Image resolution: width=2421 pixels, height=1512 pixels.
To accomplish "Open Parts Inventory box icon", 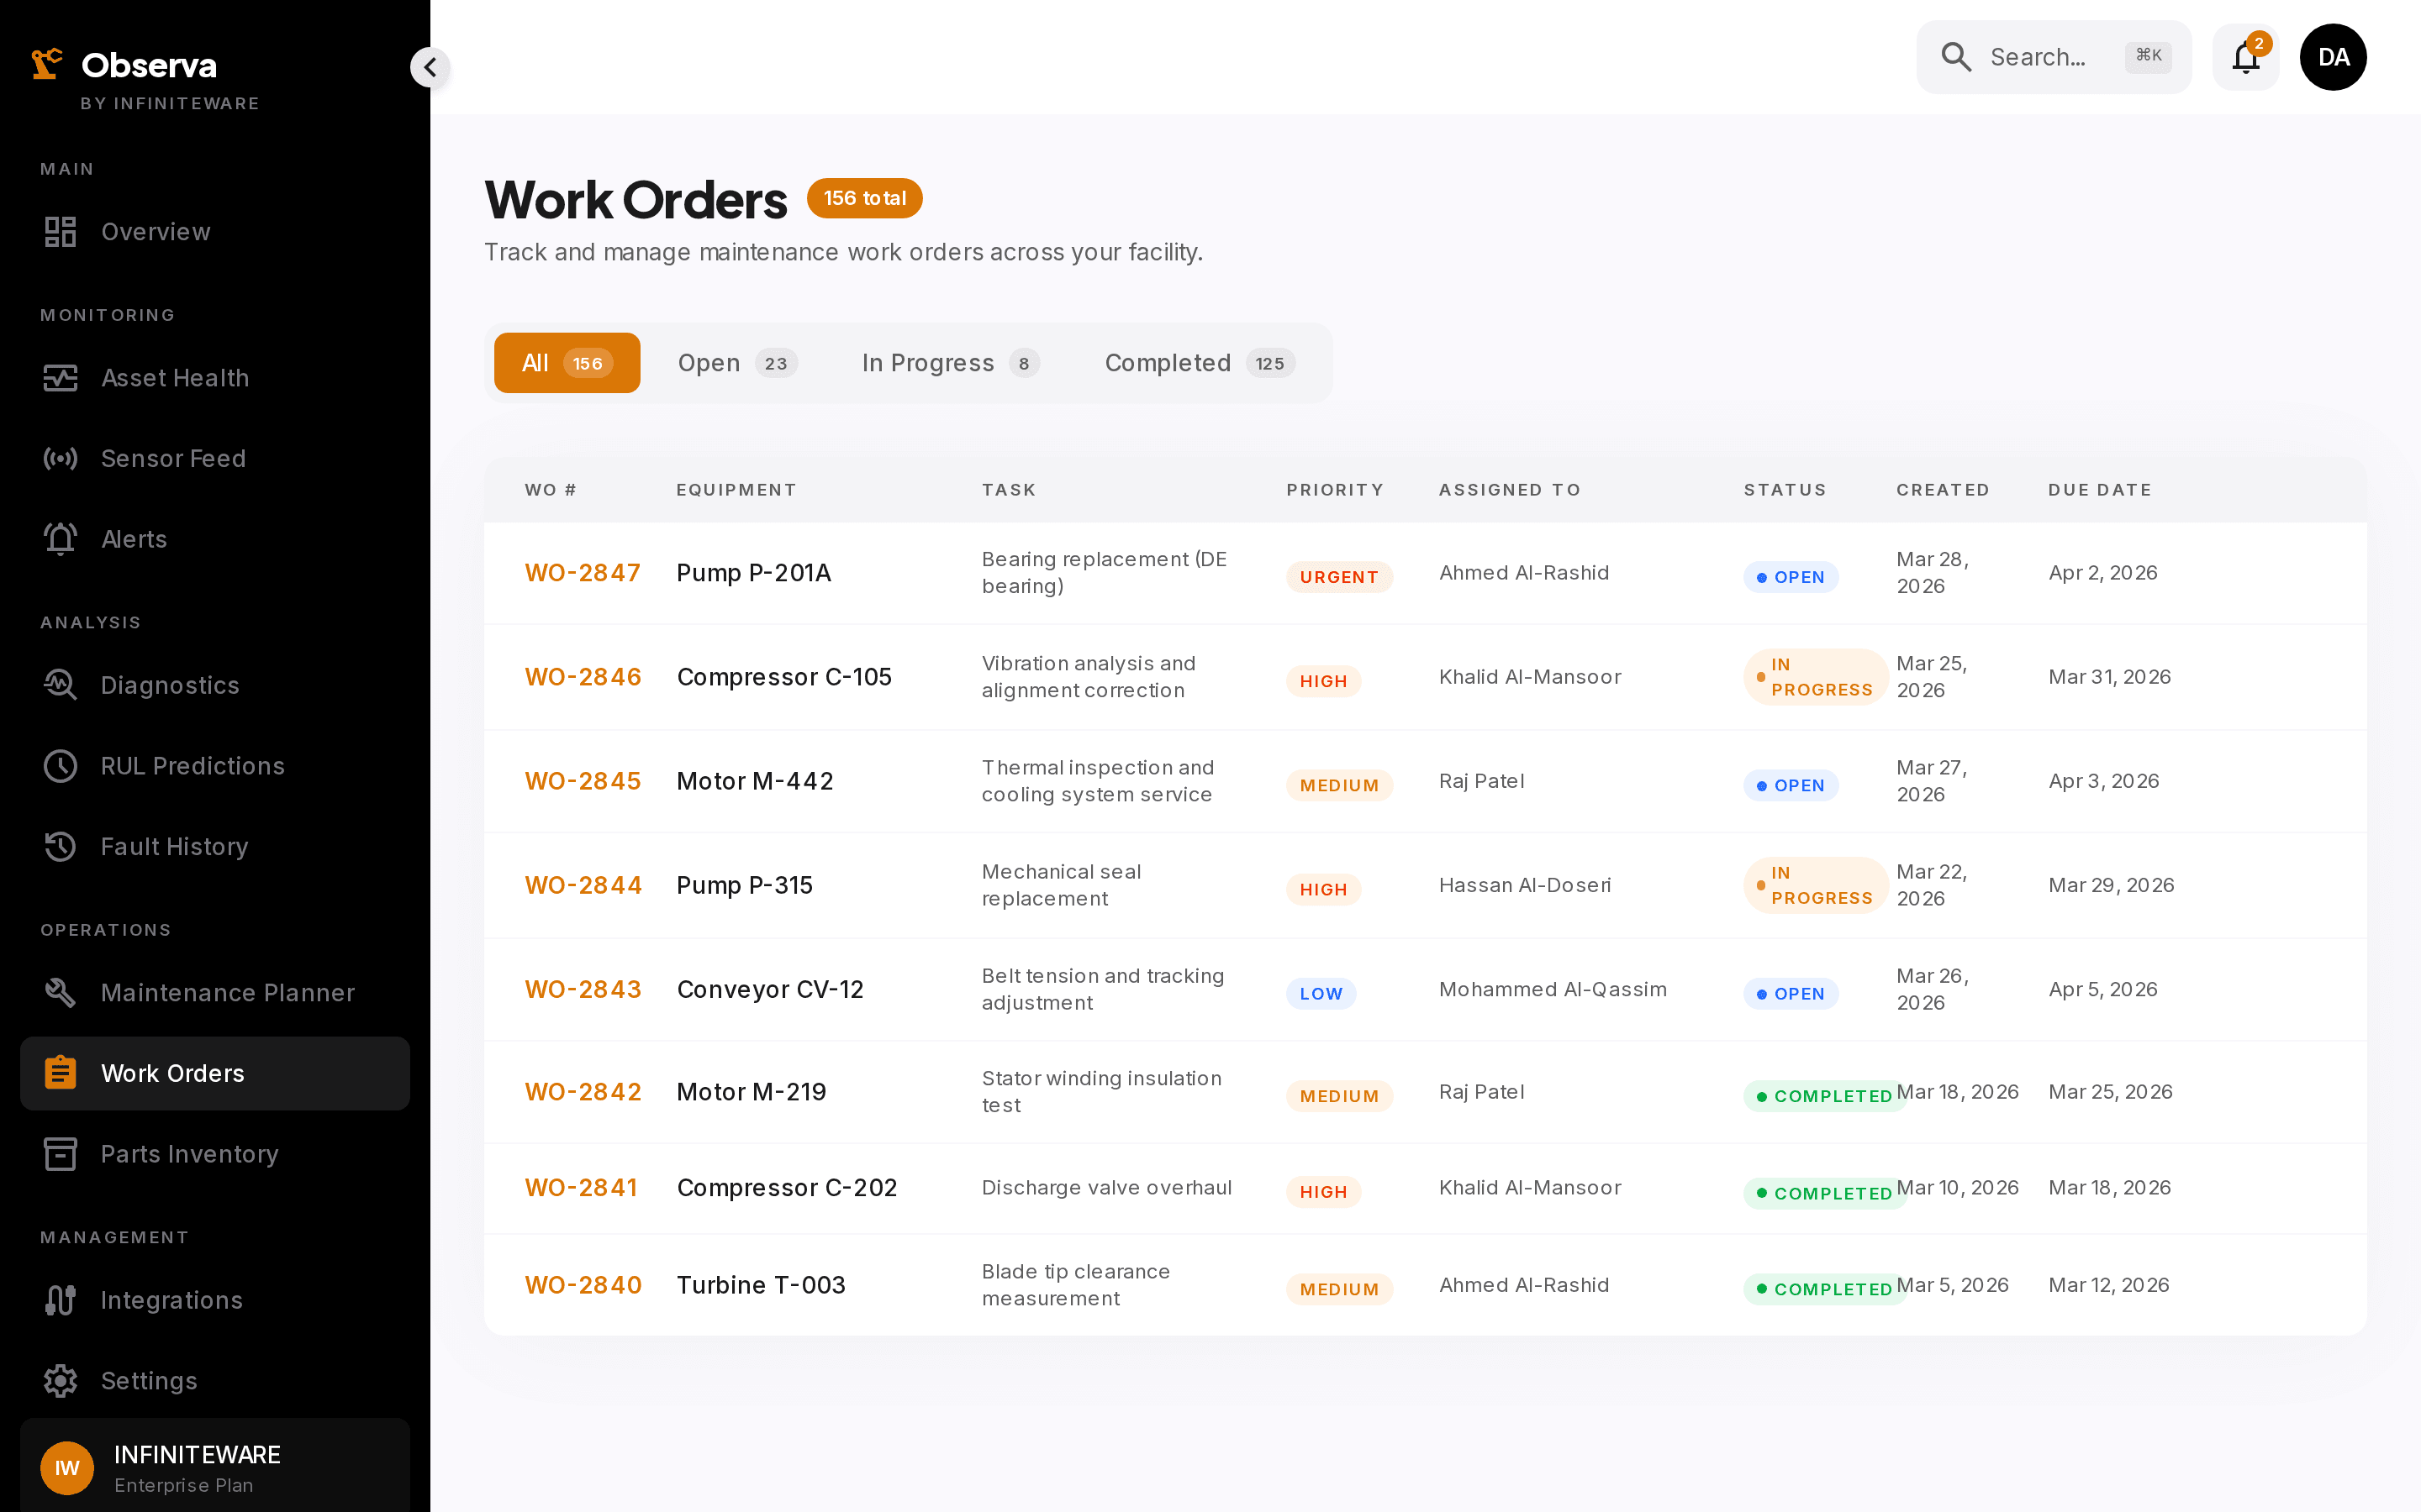I will pyautogui.click(x=60, y=1154).
